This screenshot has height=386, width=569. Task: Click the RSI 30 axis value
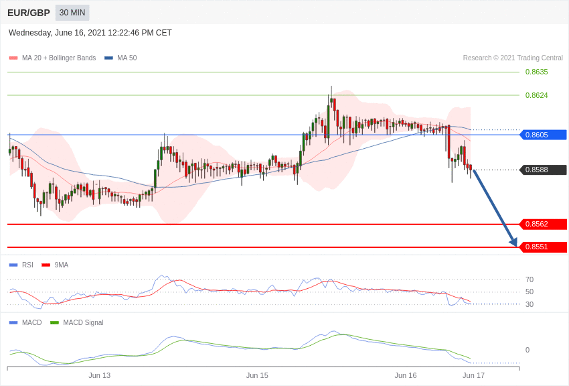tap(530, 304)
